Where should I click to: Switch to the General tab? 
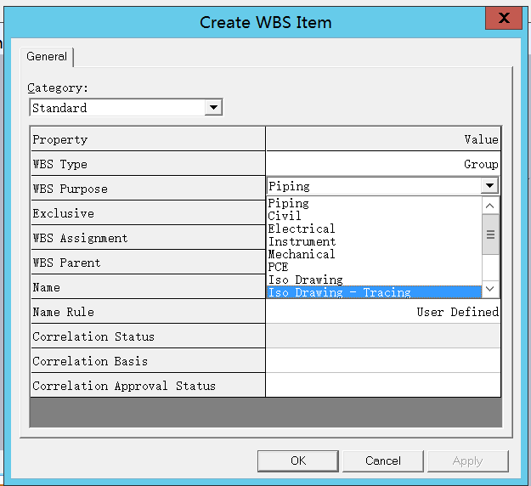47,56
